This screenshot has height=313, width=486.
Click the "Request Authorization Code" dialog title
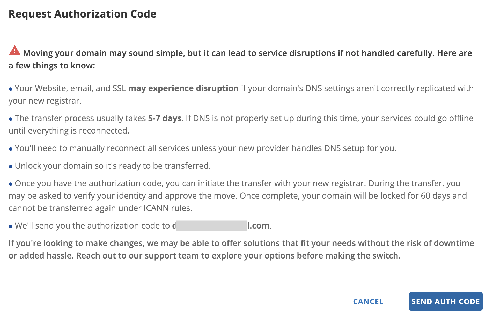click(x=82, y=14)
